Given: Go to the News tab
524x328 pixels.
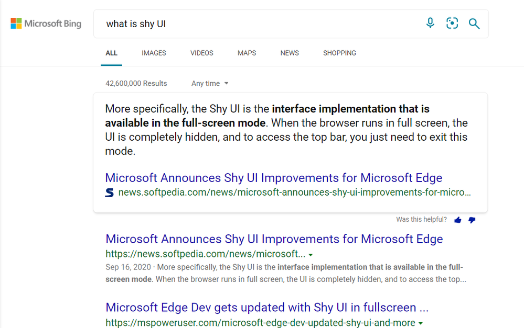Looking at the screenshot, I should [290, 53].
